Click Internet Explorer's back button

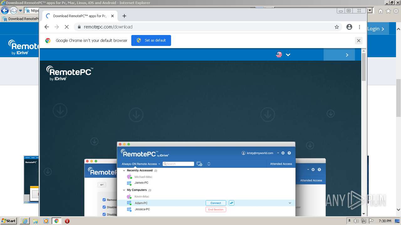coord(5,11)
